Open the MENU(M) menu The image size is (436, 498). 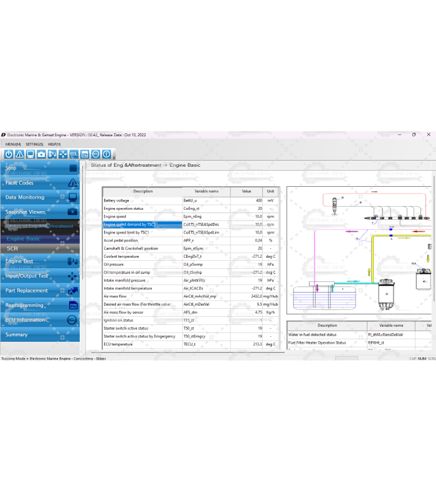coord(12,144)
